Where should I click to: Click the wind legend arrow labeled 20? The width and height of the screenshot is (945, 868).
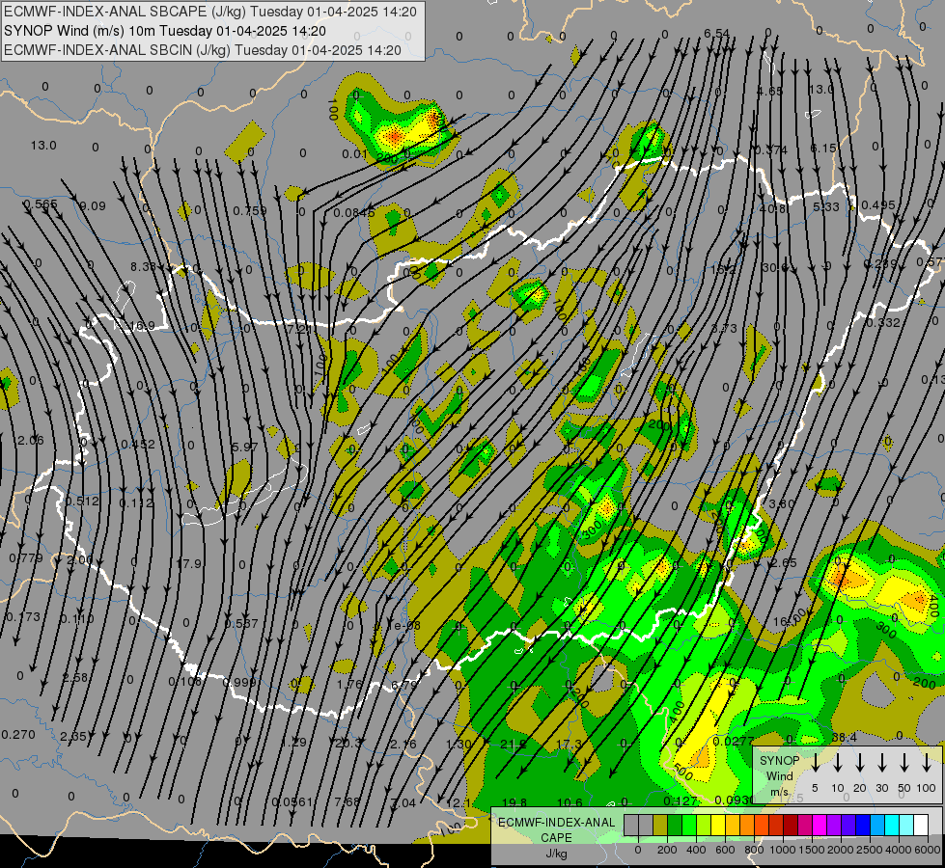860,762
